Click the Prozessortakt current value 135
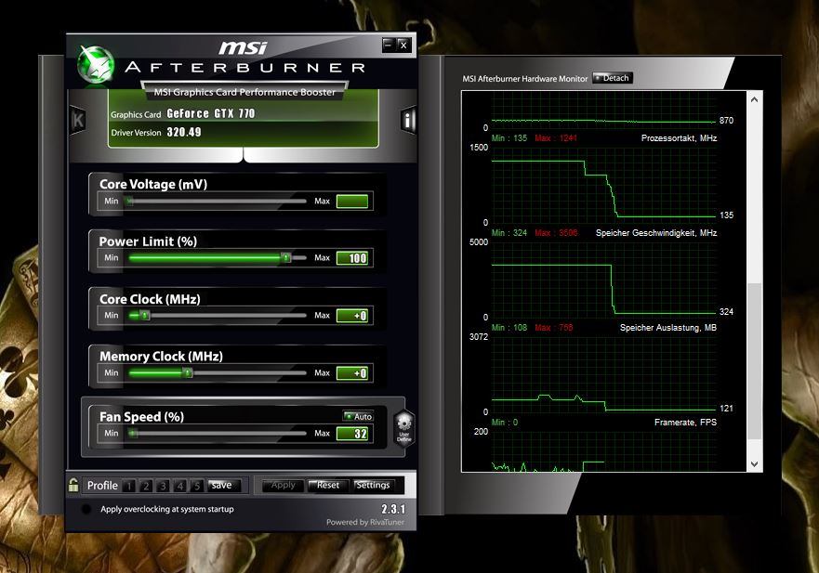The height and width of the screenshot is (573, 819). pos(726,215)
